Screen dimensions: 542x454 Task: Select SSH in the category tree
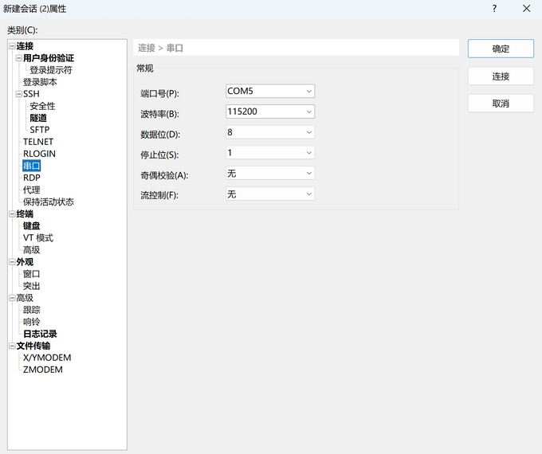pos(31,94)
